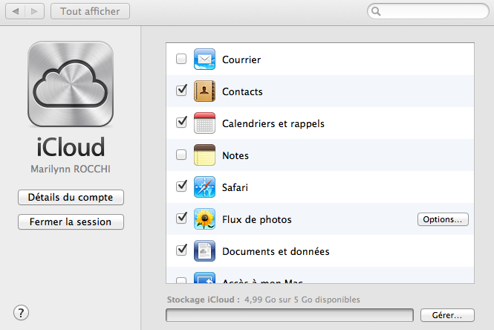Uncheck Documents et données checkbox
Image resolution: width=494 pixels, height=330 pixels.
pyautogui.click(x=181, y=250)
